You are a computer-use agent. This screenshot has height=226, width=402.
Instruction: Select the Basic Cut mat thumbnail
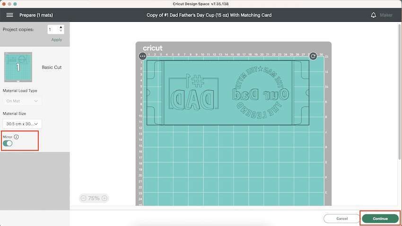coord(18,67)
